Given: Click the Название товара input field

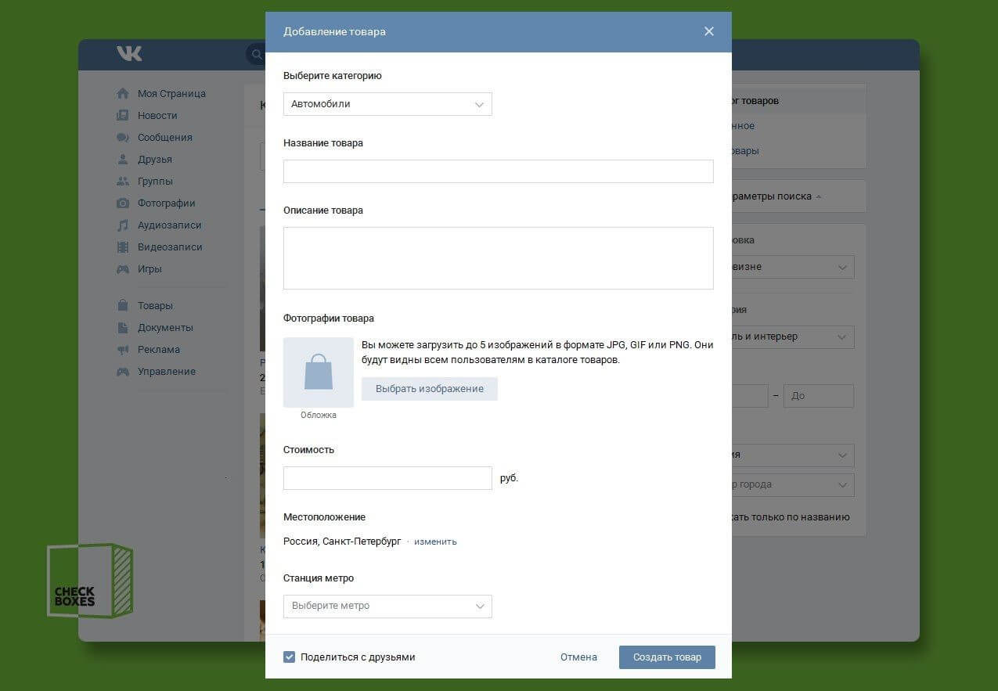Looking at the screenshot, I should pyautogui.click(x=498, y=171).
